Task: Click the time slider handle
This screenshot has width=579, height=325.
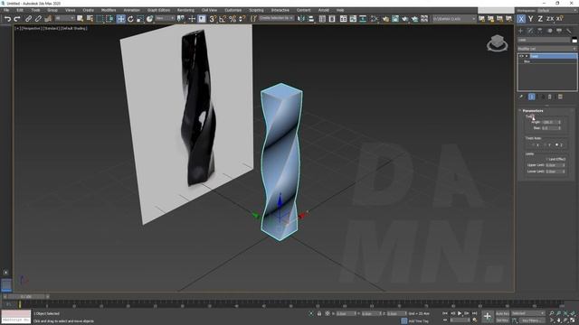Action: 26,296
